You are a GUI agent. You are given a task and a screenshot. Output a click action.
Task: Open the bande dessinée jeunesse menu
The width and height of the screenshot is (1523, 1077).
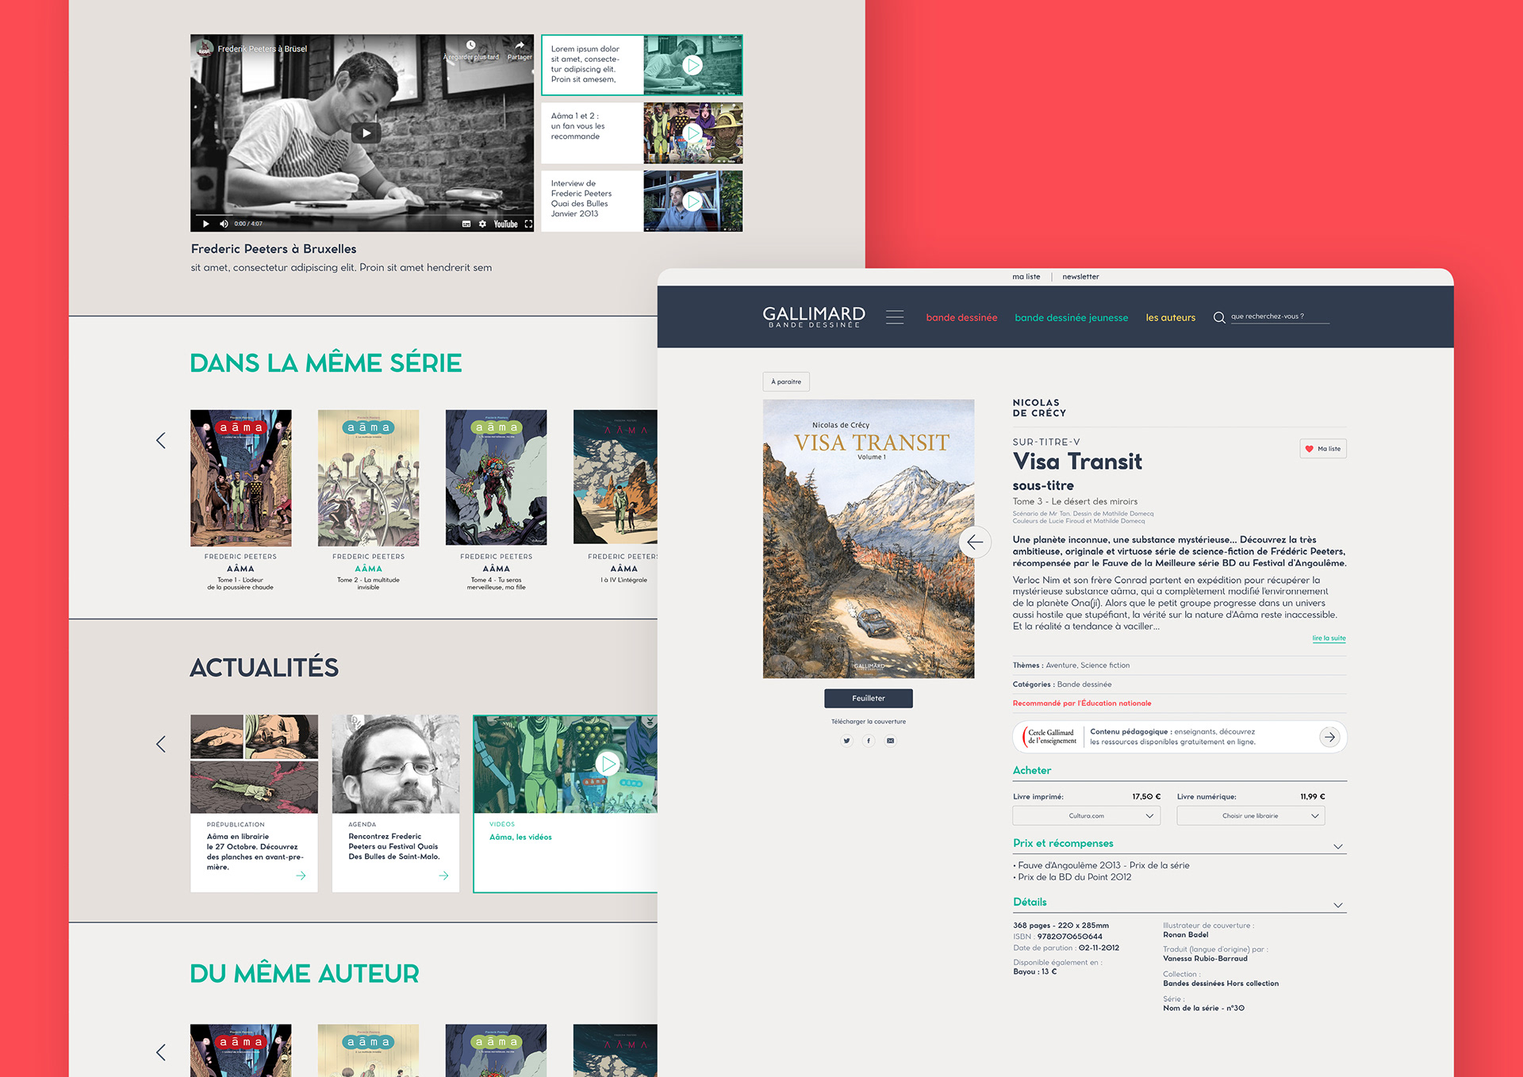tap(1071, 318)
